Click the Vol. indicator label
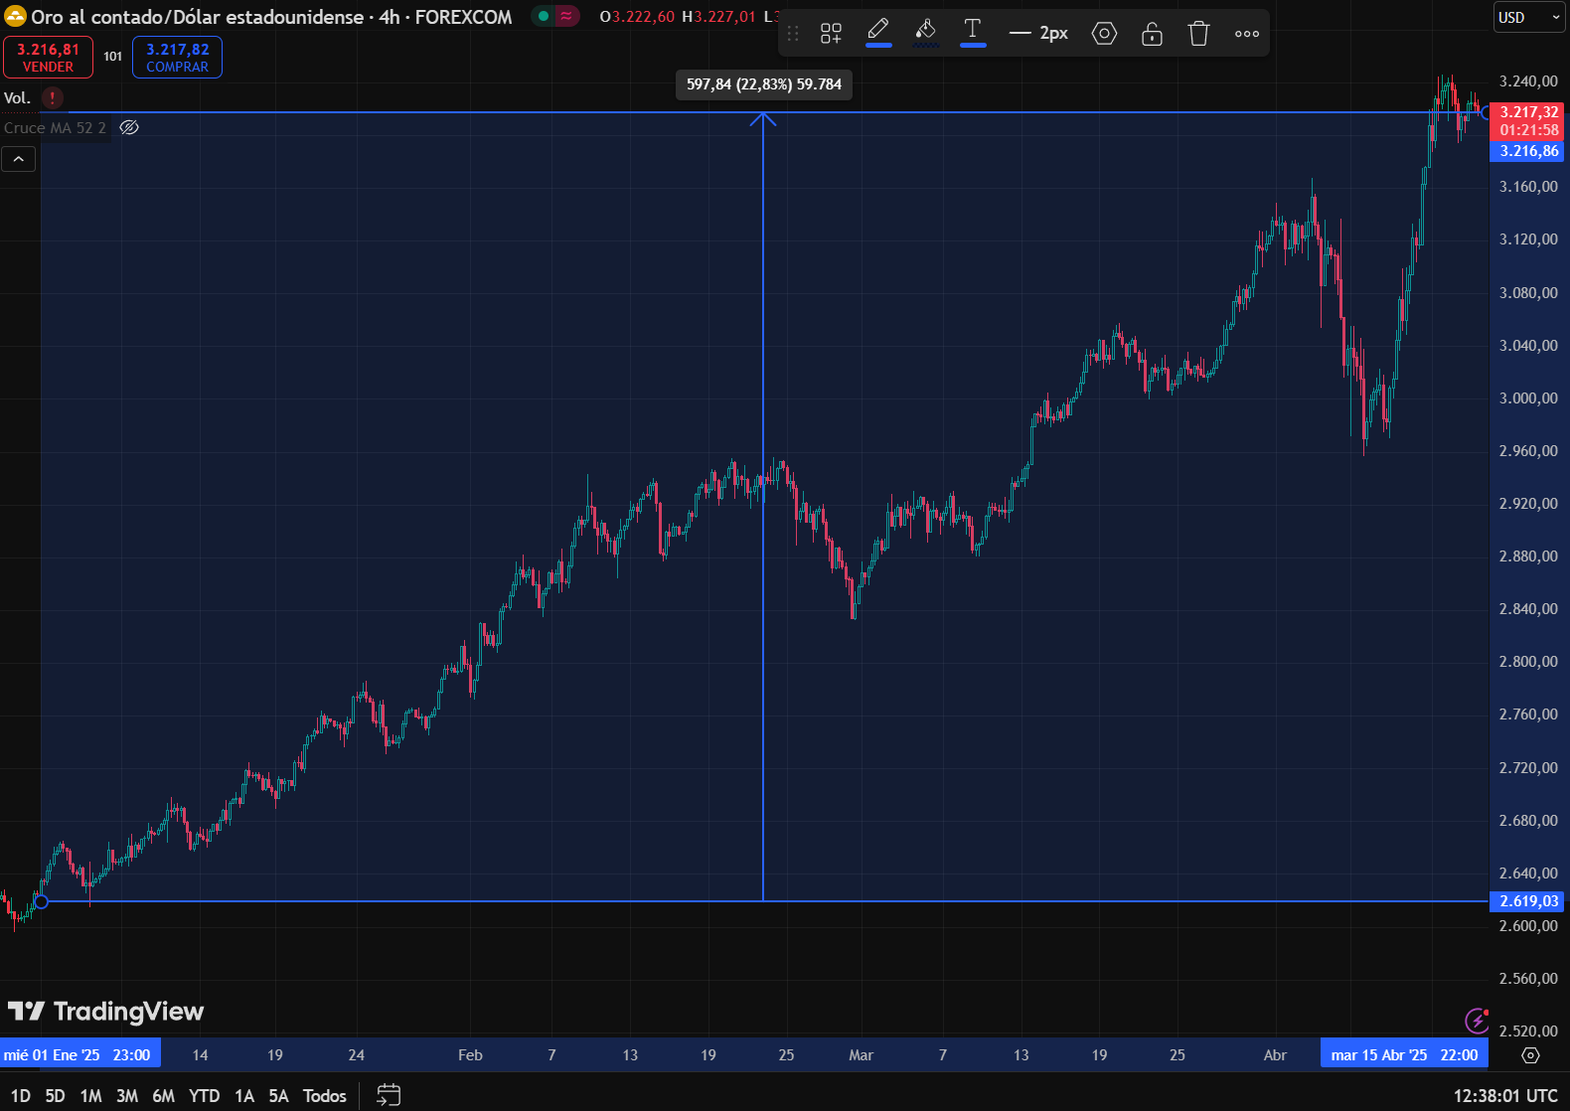This screenshot has width=1570, height=1111. tap(17, 97)
